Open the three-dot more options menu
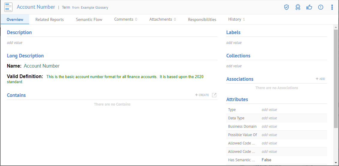The image size is (339, 166). (332, 7)
